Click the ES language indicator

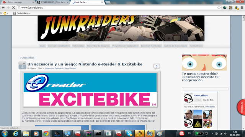189,133
